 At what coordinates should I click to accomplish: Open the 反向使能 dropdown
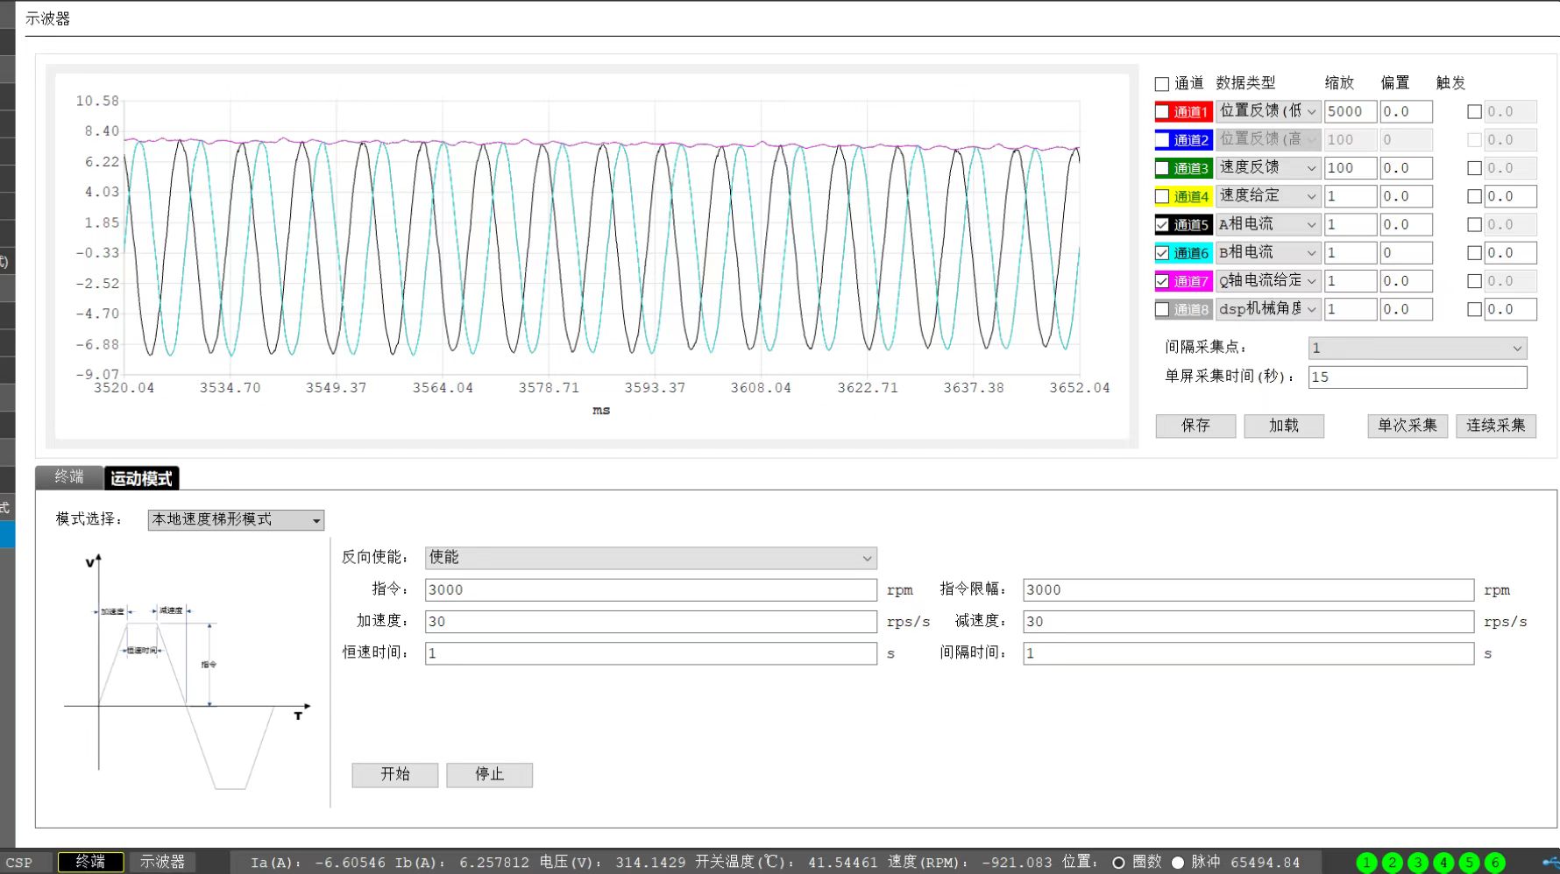click(650, 558)
